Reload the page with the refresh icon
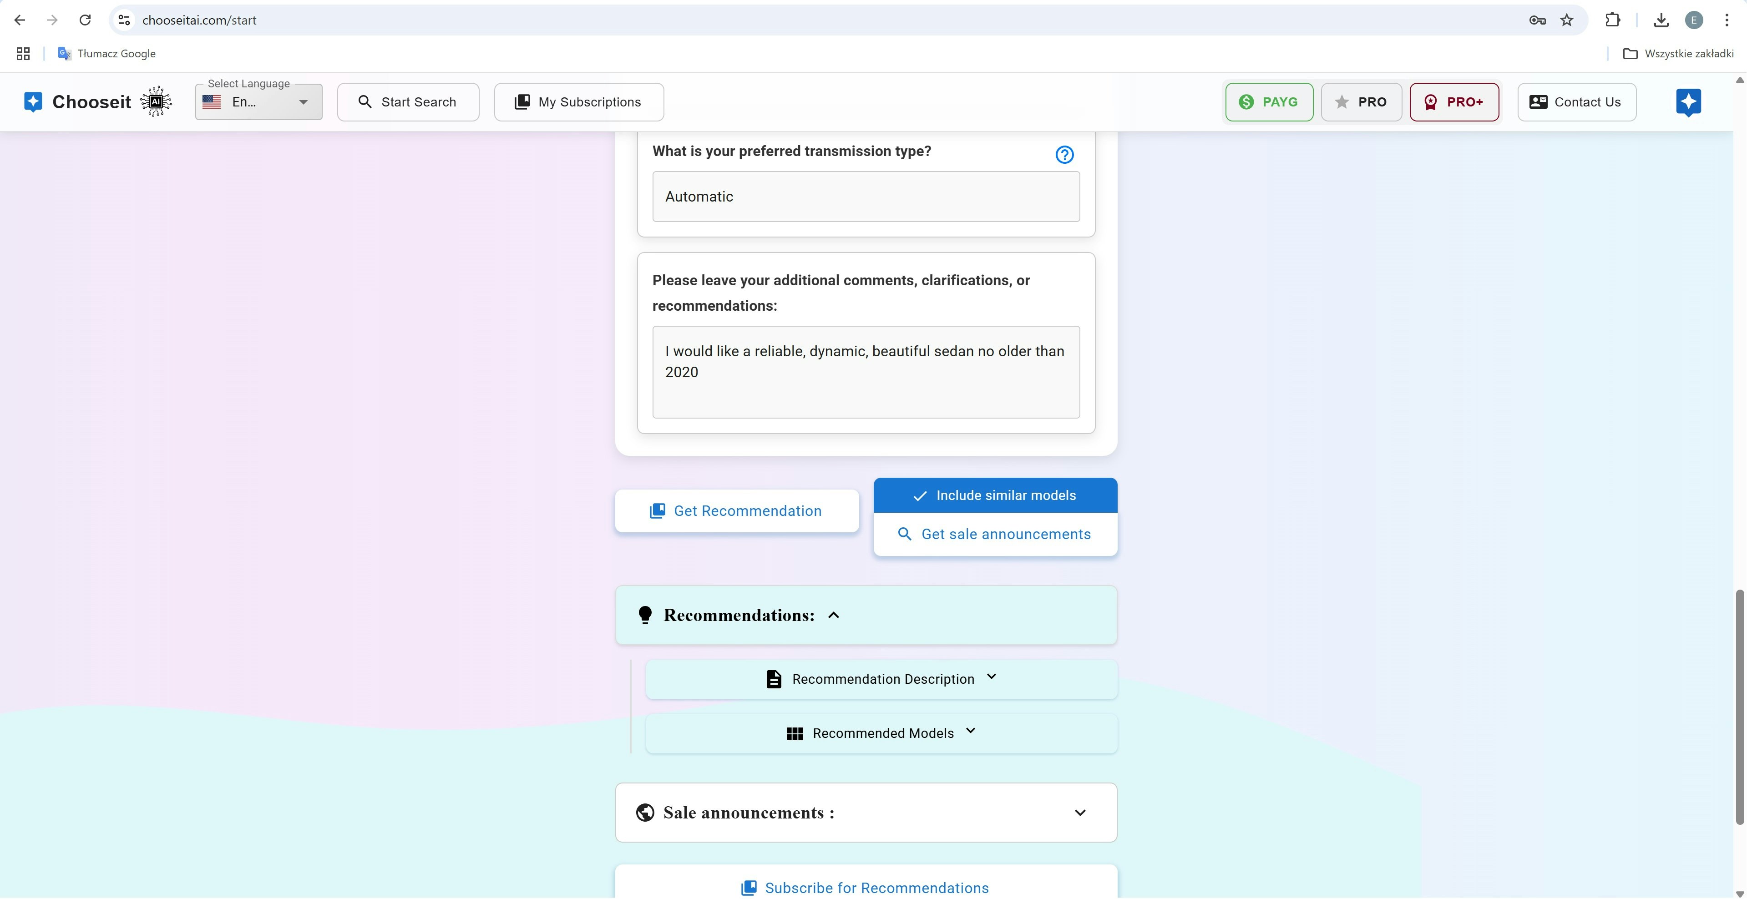Viewport: 1747px width, 899px height. point(85,20)
